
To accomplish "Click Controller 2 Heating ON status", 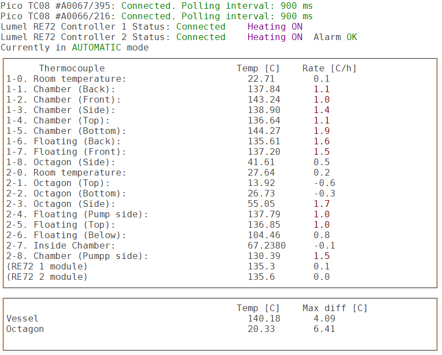I will click(275, 37).
